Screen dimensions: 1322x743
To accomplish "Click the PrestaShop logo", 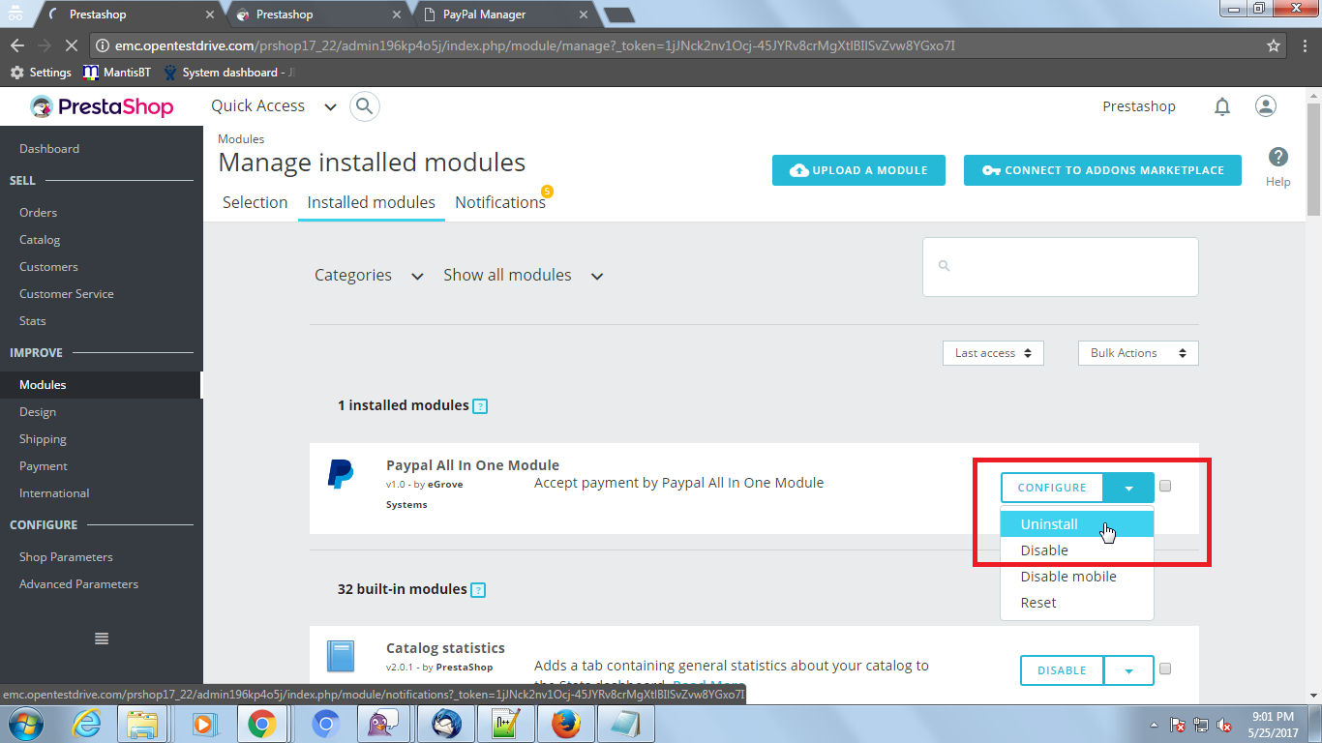I will point(102,106).
